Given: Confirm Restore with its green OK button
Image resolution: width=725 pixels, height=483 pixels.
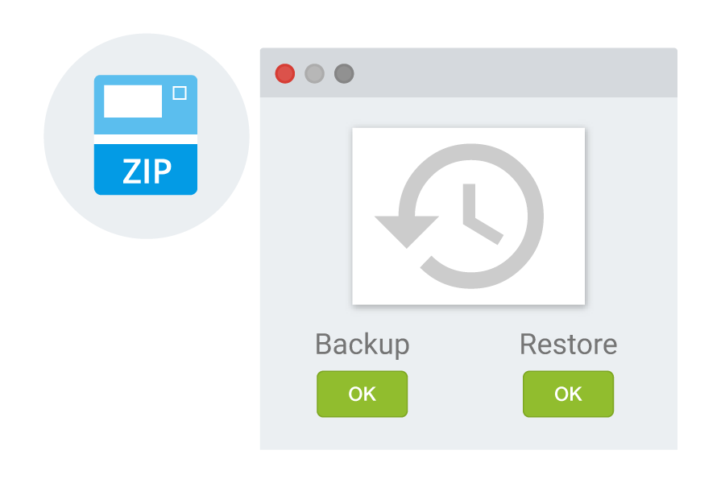Looking at the screenshot, I should point(568,394).
